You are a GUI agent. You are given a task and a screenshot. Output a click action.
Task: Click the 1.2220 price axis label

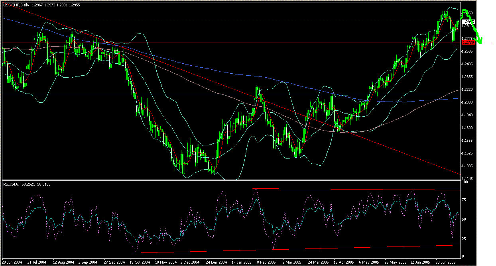coord(466,90)
